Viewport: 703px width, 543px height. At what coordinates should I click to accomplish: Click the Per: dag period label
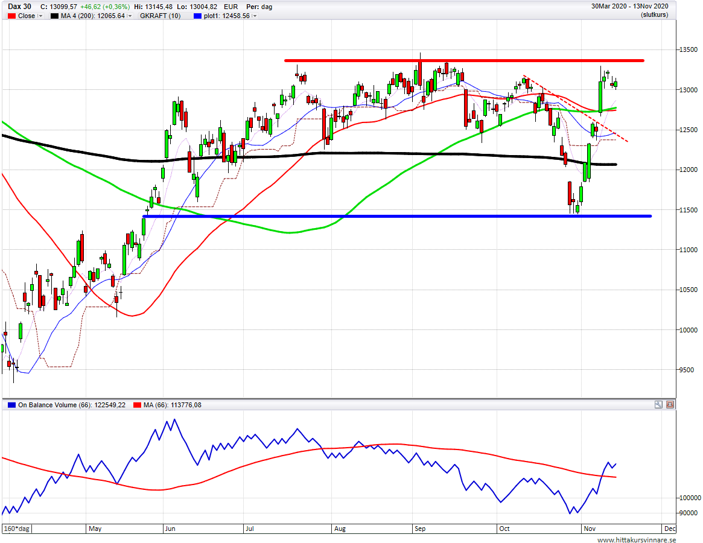pos(259,7)
